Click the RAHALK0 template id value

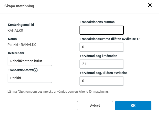tap(16, 30)
